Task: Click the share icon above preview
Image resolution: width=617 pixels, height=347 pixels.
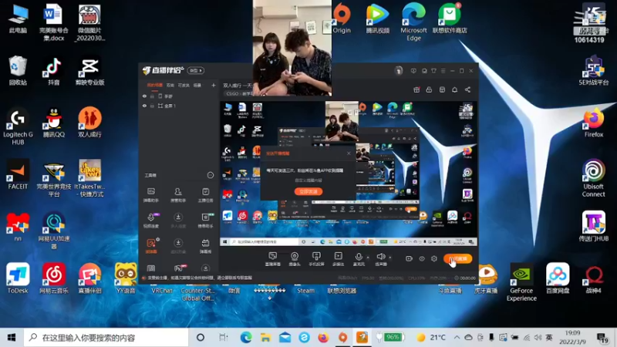Action: tap(467, 89)
